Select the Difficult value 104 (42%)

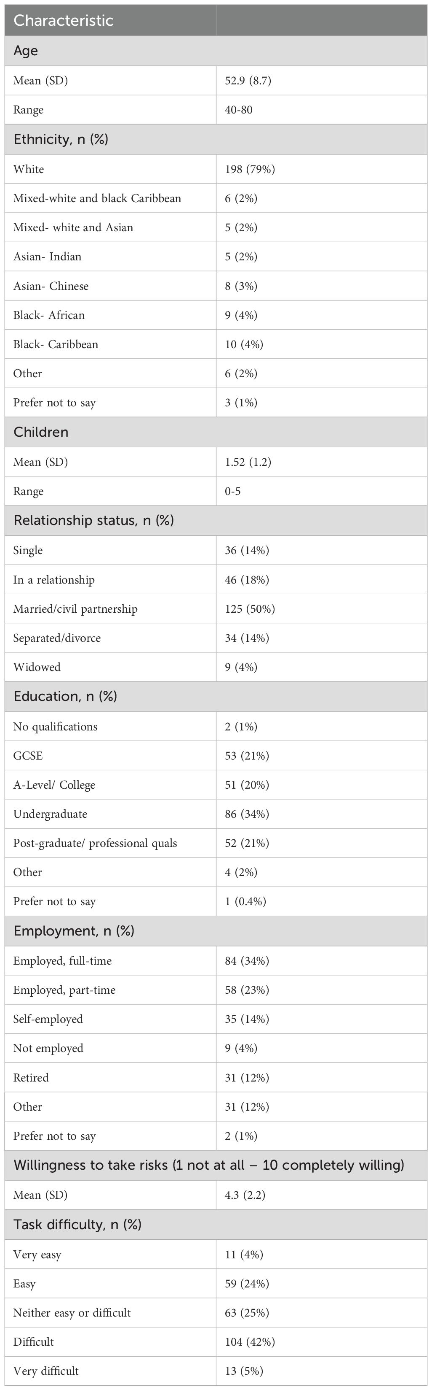pos(250,1341)
